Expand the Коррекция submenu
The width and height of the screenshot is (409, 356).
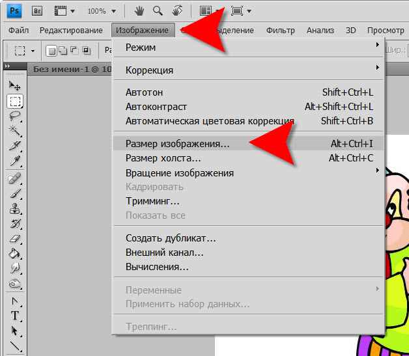[249, 70]
